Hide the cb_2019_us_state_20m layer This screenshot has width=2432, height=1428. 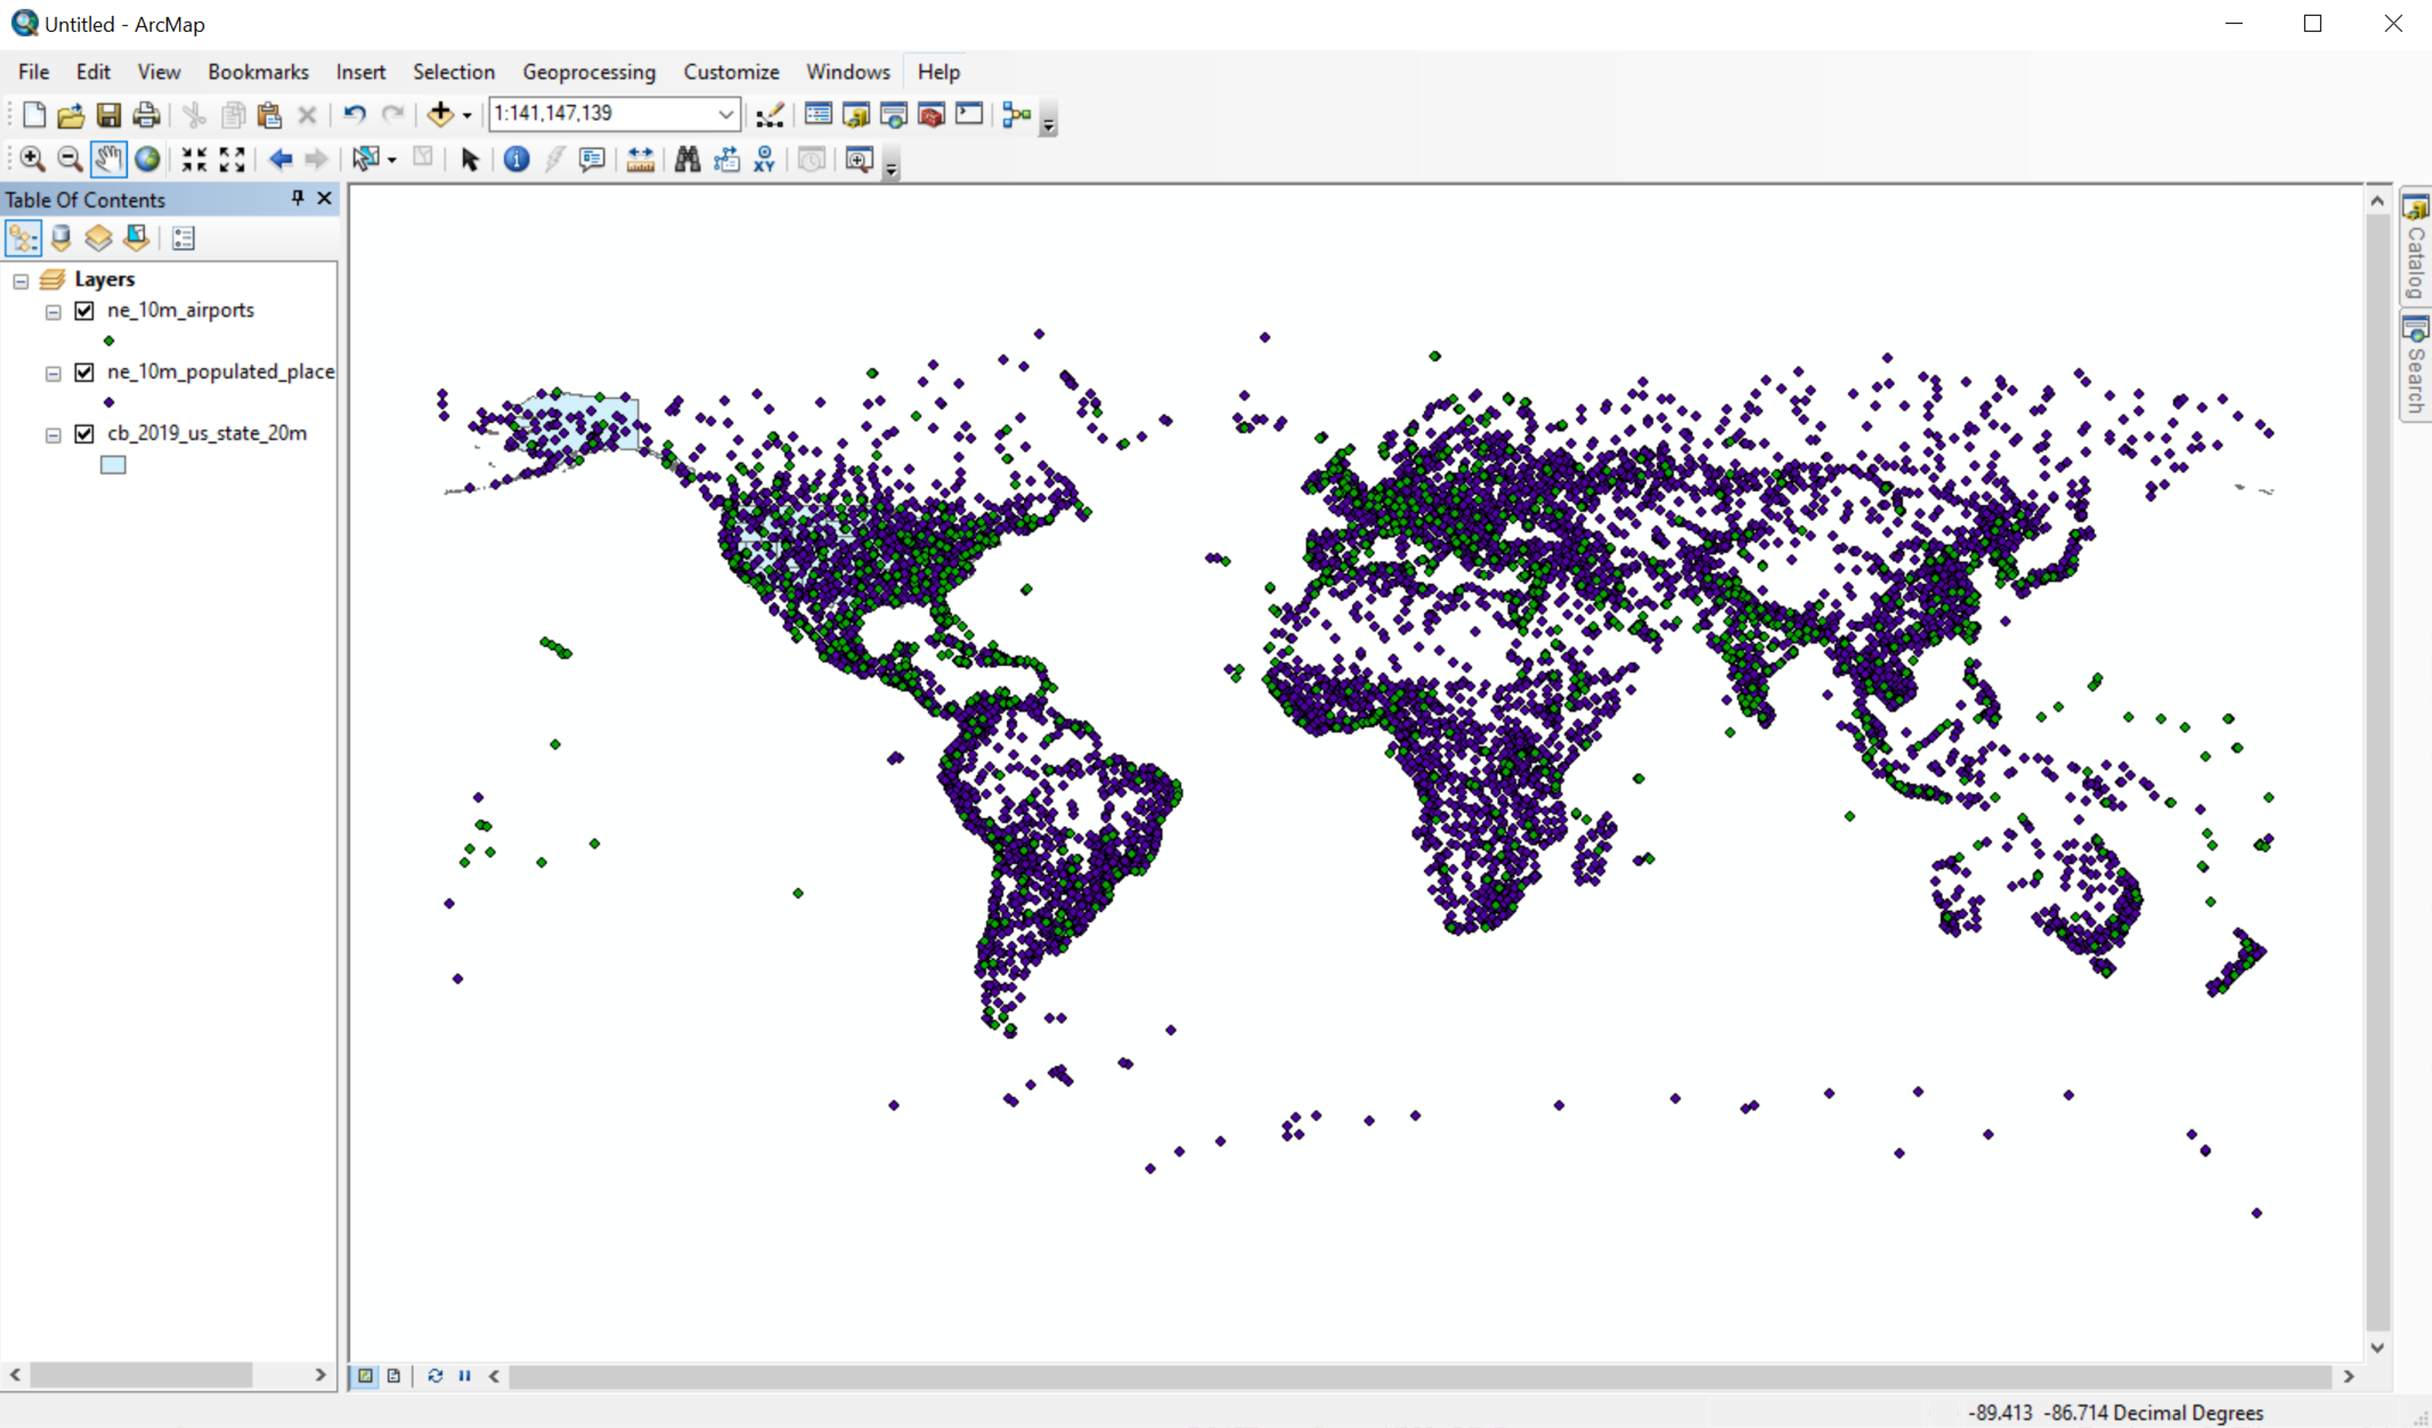click(85, 435)
